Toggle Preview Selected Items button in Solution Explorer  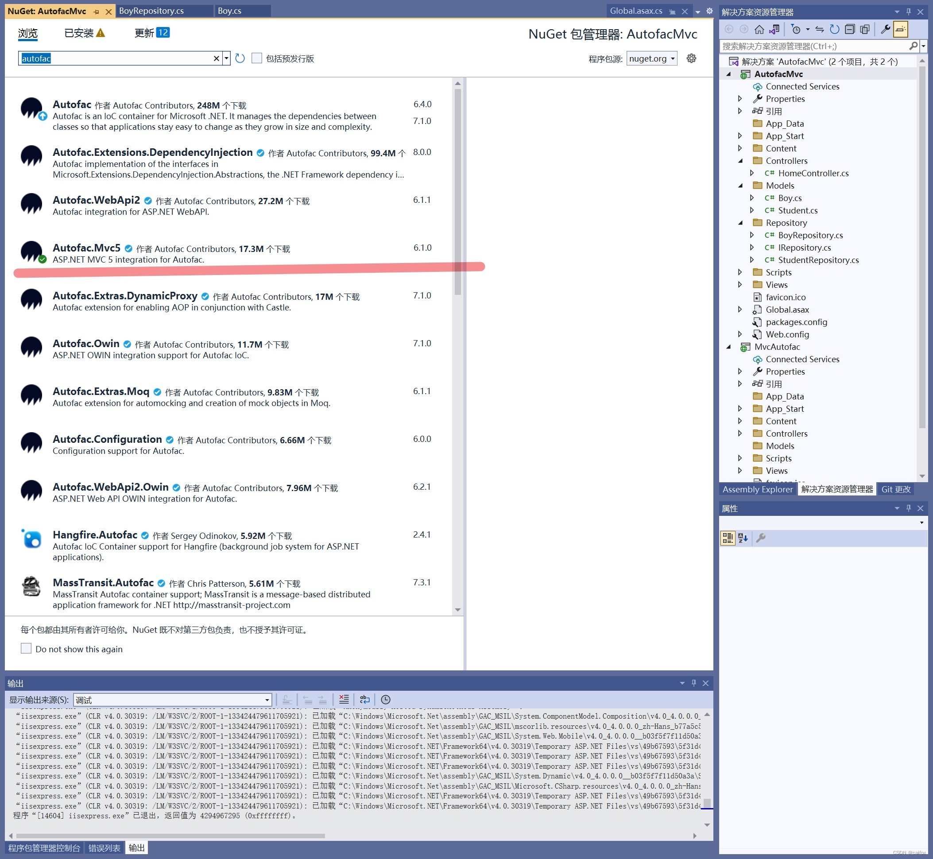(901, 30)
